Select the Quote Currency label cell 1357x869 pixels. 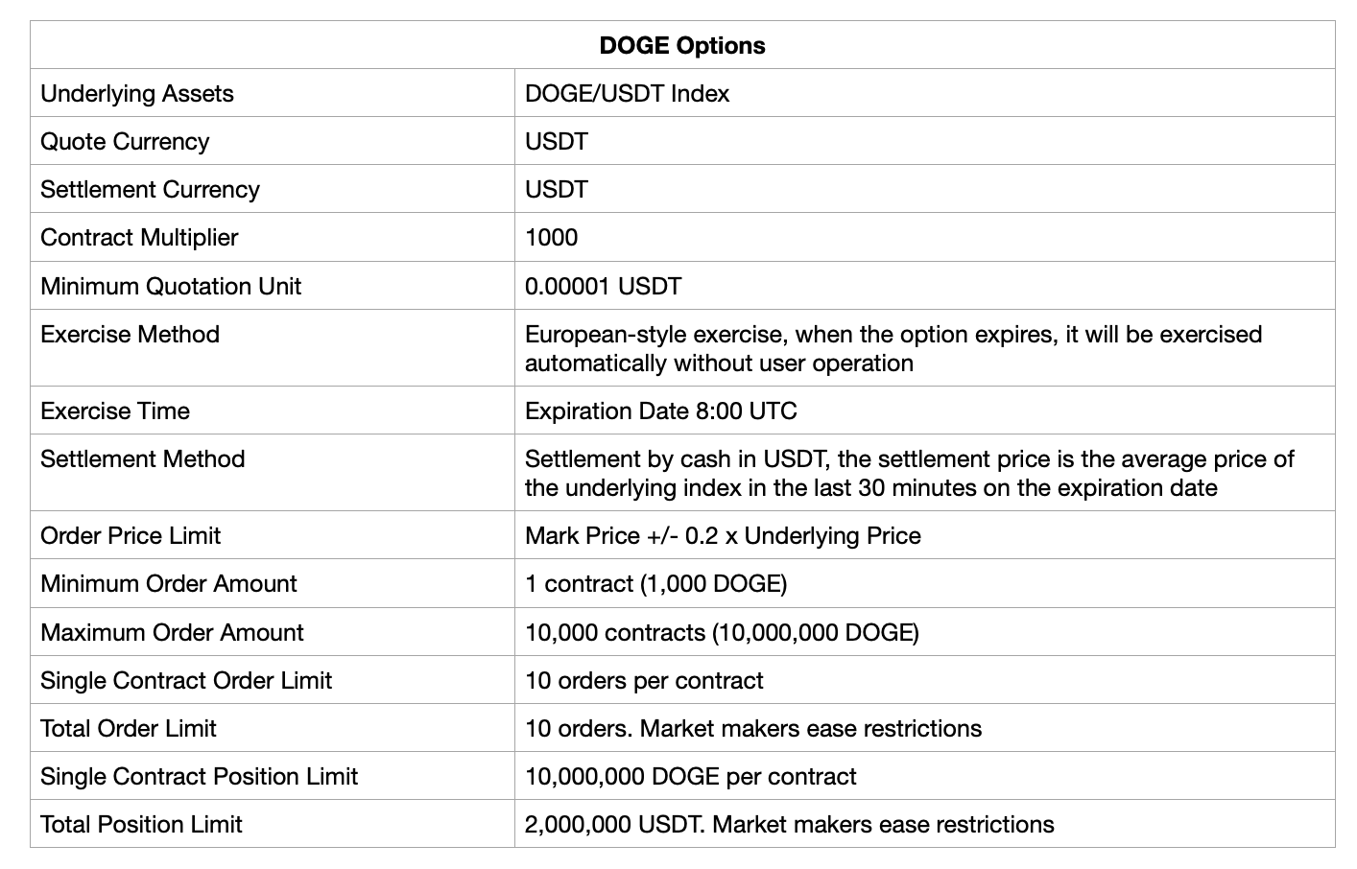[x=125, y=142]
